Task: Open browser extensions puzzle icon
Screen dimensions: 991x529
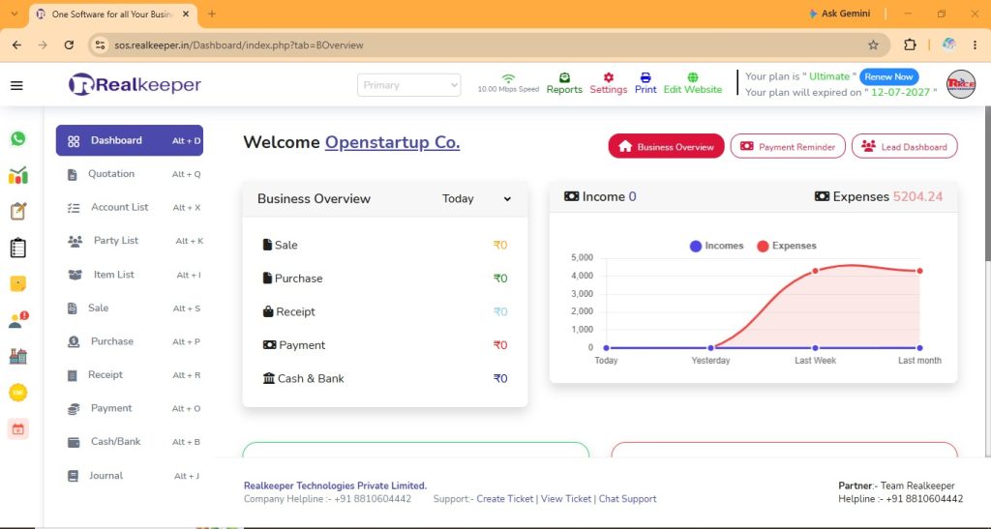Action: point(910,44)
